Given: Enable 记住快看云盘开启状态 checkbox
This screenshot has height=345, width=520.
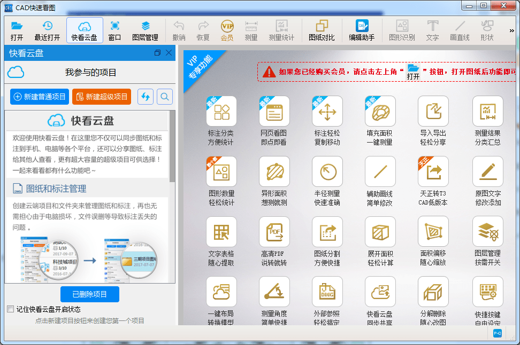Looking at the screenshot, I should coord(10,309).
